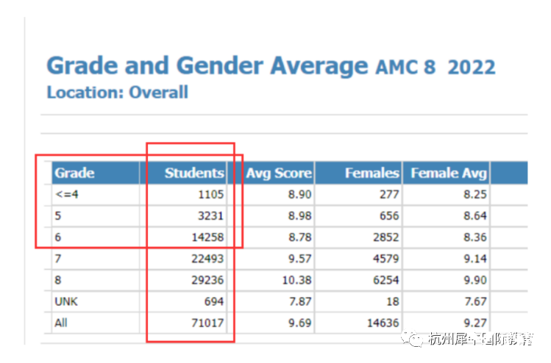Select the overall female average 9.27
This screenshot has height=363, width=551.
coord(475,323)
